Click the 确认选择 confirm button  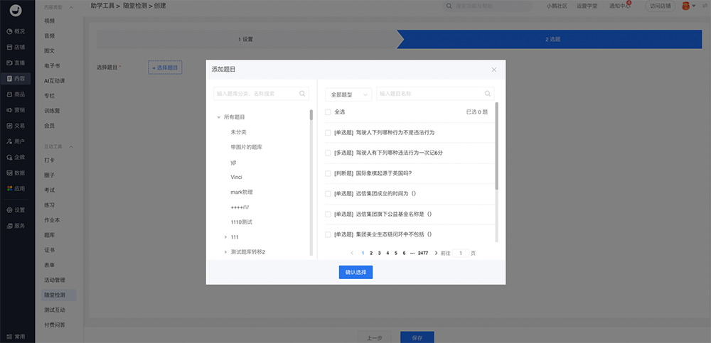pos(355,272)
